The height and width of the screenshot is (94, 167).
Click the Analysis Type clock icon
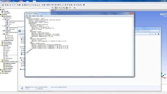click(x=4, y=18)
